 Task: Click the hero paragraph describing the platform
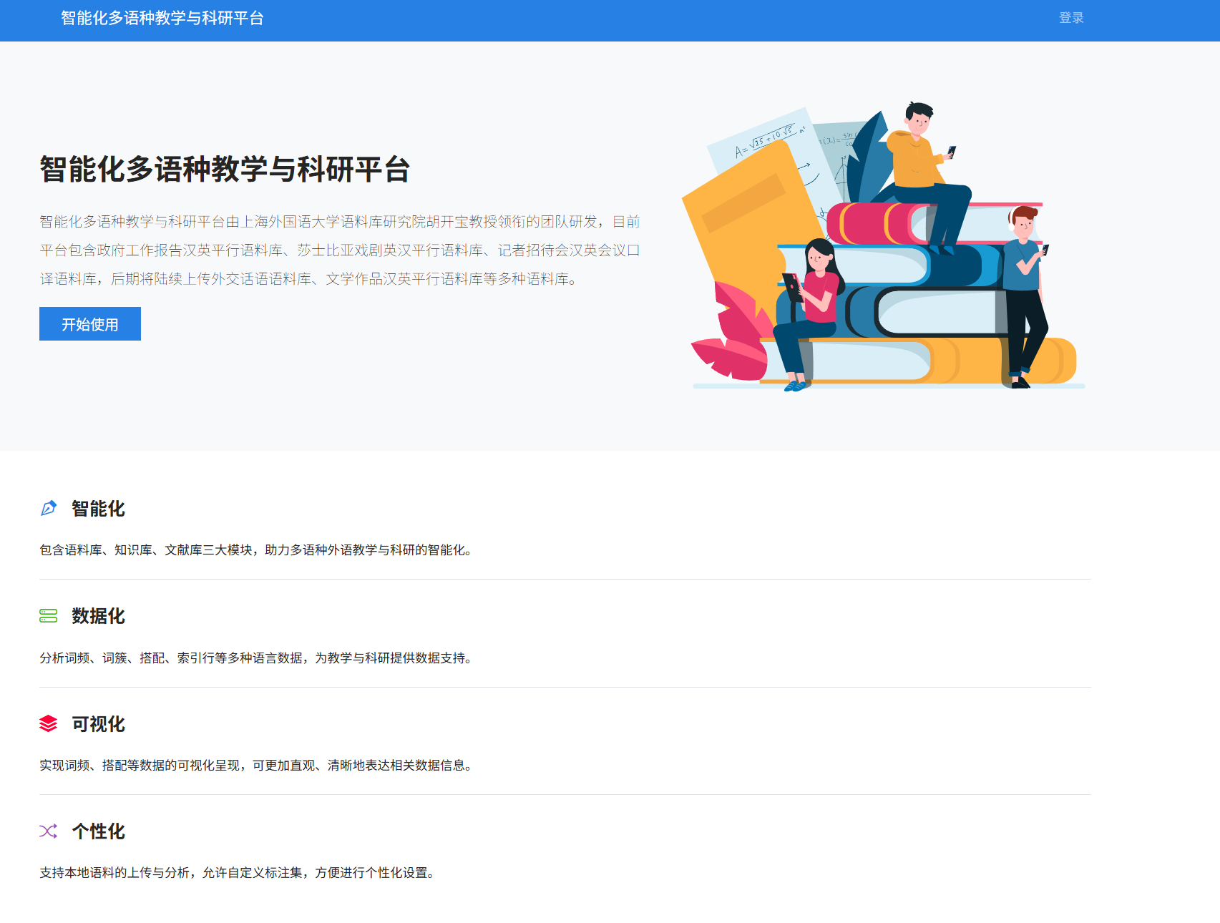coord(339,250)
